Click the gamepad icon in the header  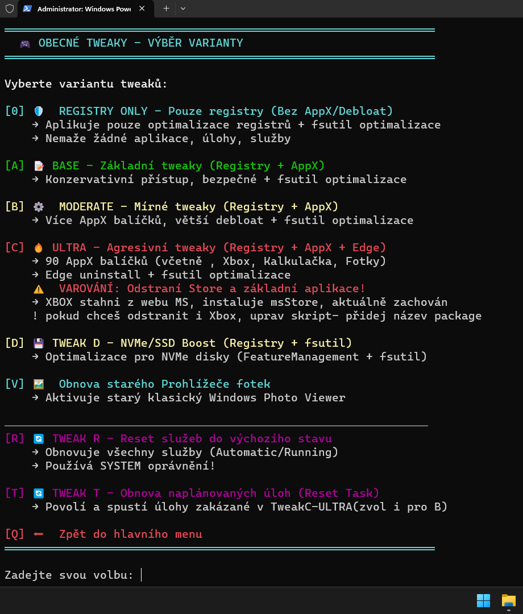(25, 44)
